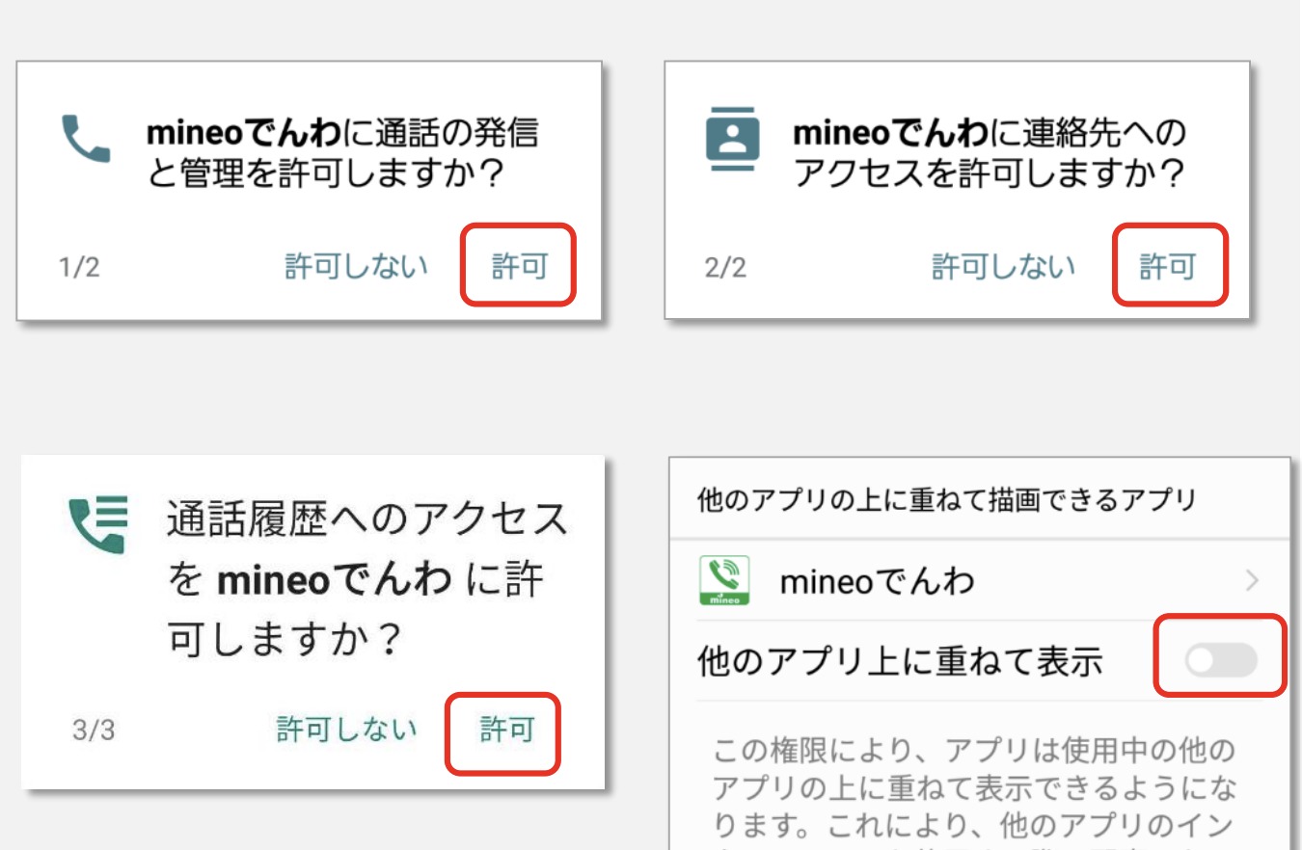
Task: Enable the 他のアプリ上に重ねて表示 toggle
Action: click(1221, 660)
